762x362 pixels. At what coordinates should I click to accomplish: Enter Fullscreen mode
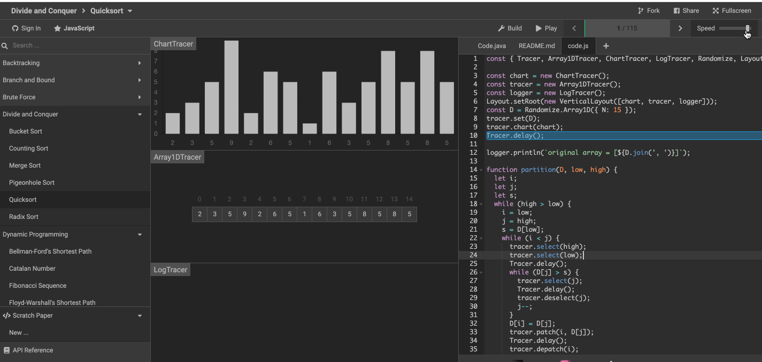point(732,11)
